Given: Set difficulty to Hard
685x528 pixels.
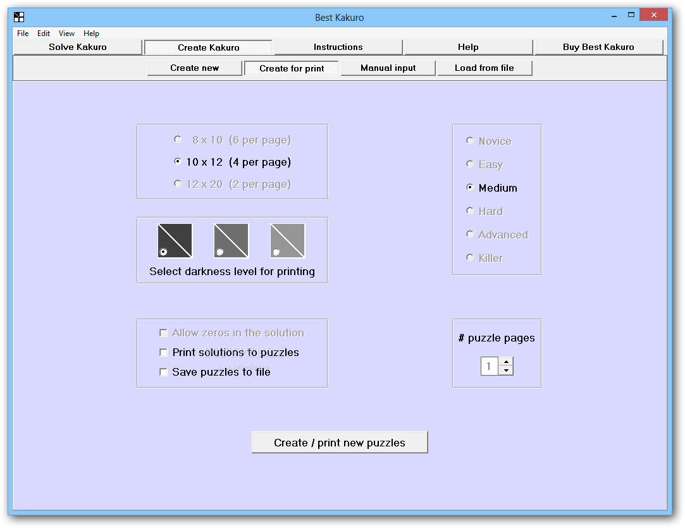Looking at the screenshot, I should [x=484, y=211].
